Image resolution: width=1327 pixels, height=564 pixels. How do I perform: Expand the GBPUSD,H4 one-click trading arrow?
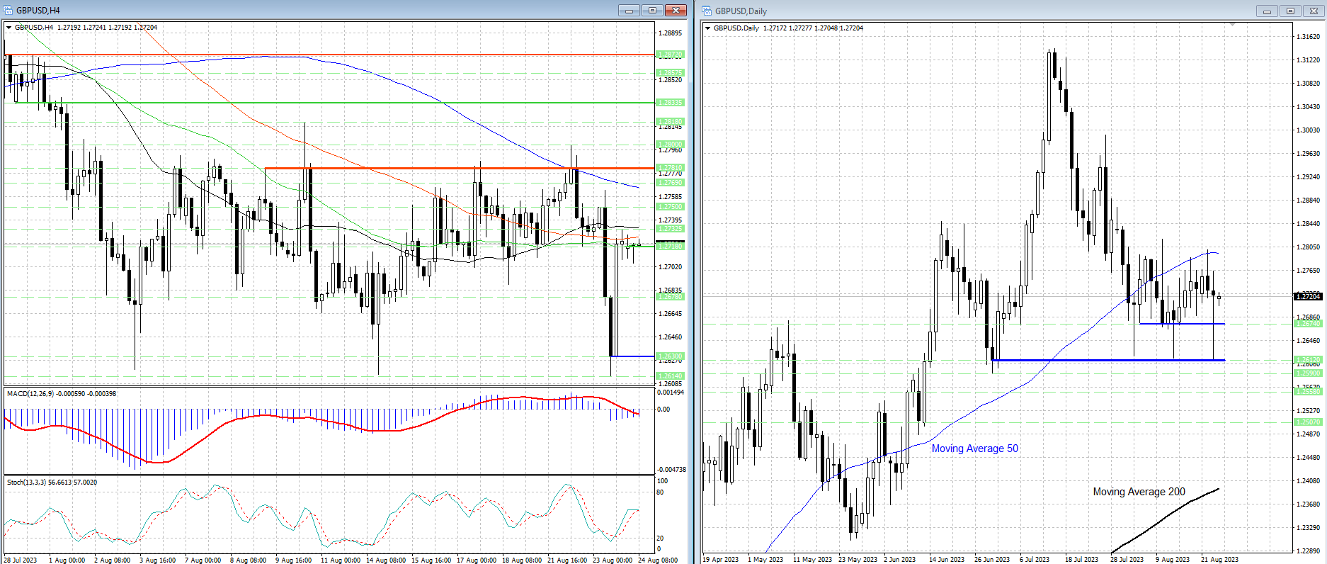(x=9, y=28)
